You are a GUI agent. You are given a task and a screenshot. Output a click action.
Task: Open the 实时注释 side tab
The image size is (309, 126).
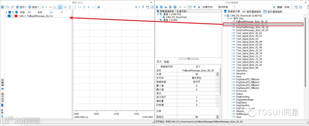click(2, 99)
